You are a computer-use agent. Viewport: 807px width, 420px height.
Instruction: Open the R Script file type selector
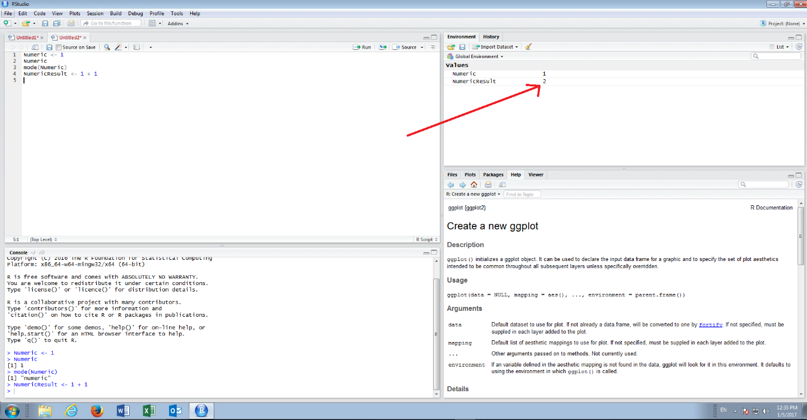click(426, 239)
